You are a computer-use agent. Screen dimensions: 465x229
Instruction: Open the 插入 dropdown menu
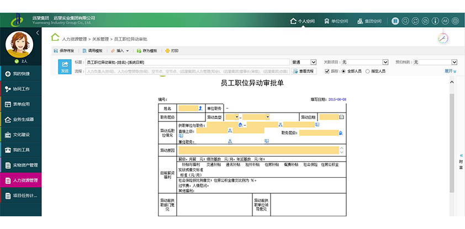pyautogui.click(x=120, y=51)
